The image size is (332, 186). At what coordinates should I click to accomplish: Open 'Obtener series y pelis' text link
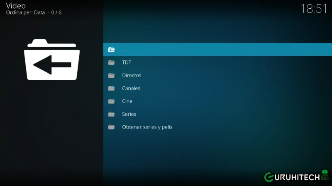coord(147,127)
